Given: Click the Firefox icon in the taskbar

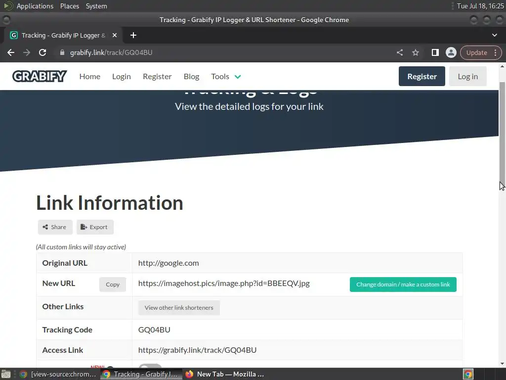Looking at the screenshot, I should pos(189,374).
